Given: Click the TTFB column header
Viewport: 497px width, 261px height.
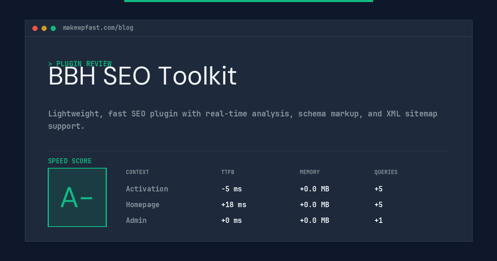Looking at the screenshot, I should click(x=228, y=172).
